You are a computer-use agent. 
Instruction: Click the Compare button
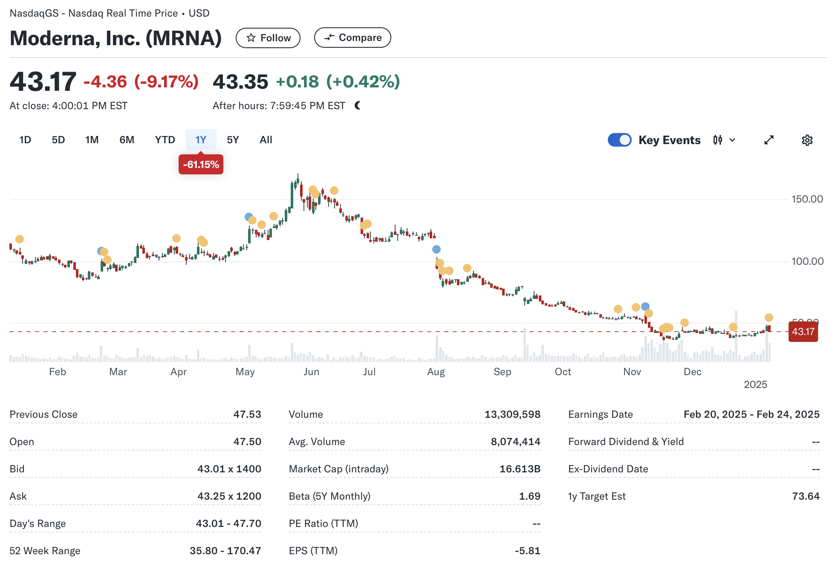[x=353, y=38]
